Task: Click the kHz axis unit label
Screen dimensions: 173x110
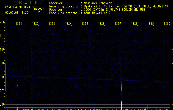Action: (2, 22)
